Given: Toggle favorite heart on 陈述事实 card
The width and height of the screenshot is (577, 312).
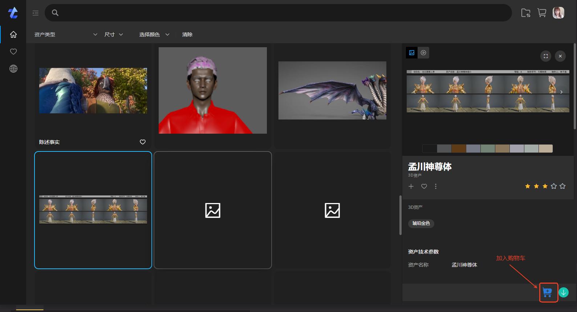Looking at the screenshot, I should (143, 142).
